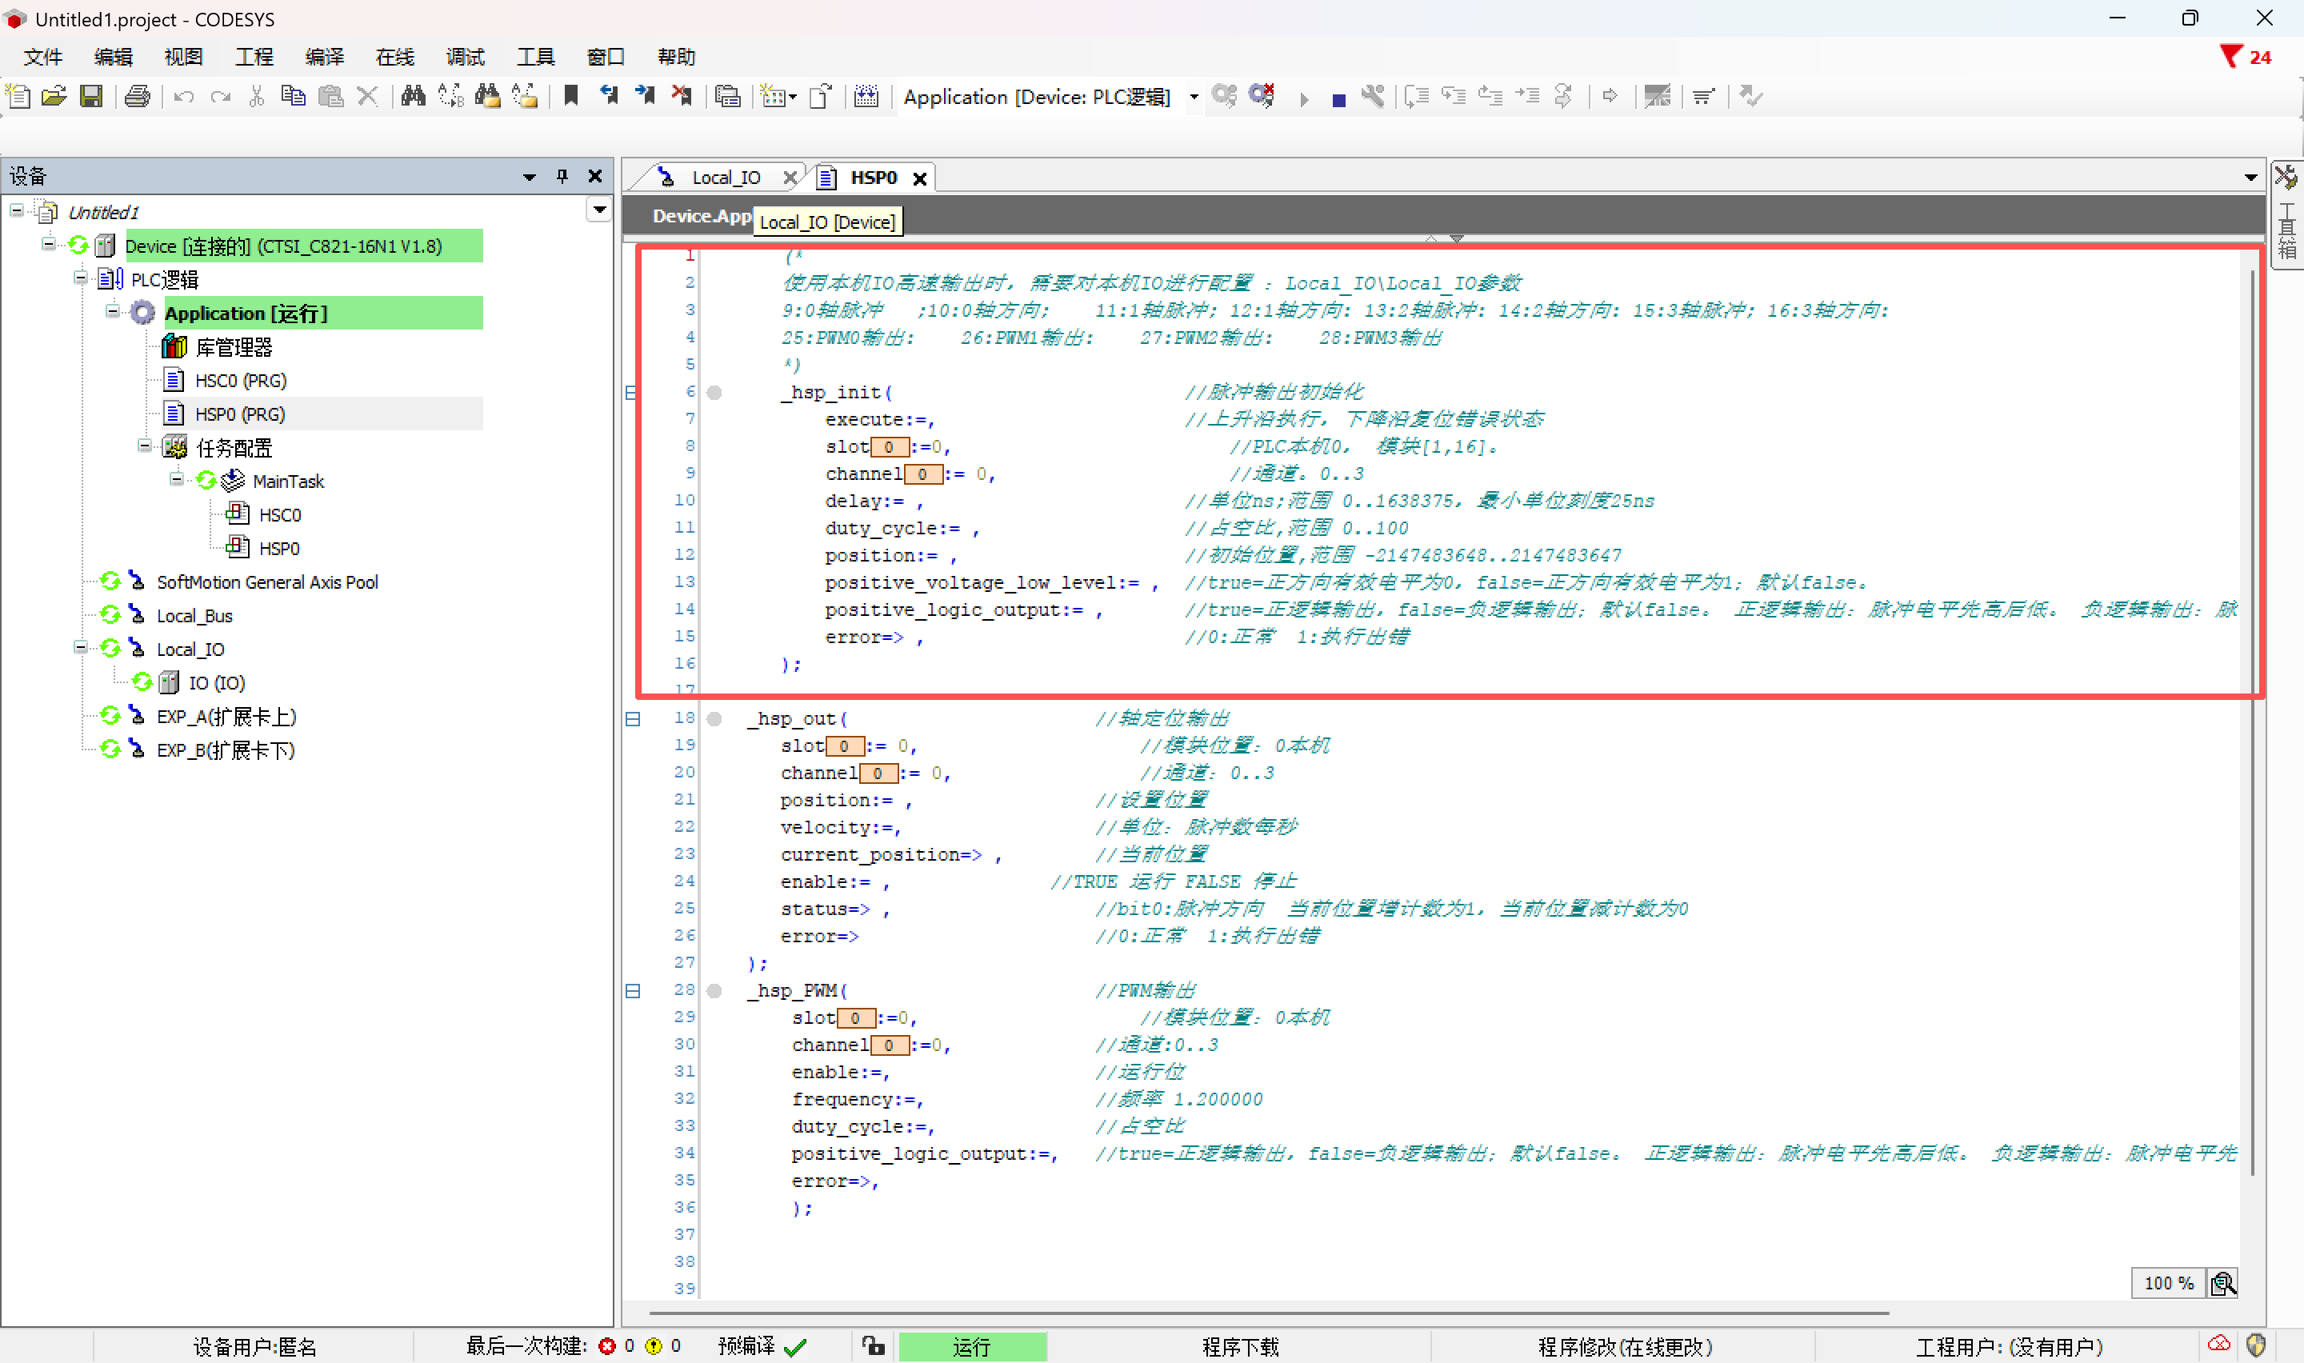Viewport: 2304px width, 1363px height.
Task: Click the display-mode icon left of the filter lines
Action: 1658,95
